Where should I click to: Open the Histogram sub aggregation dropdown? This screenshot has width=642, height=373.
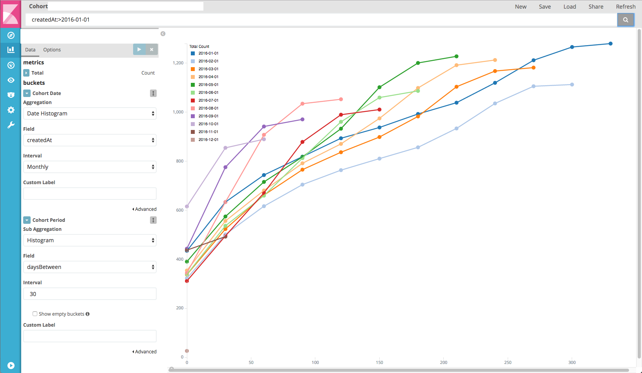90,240
